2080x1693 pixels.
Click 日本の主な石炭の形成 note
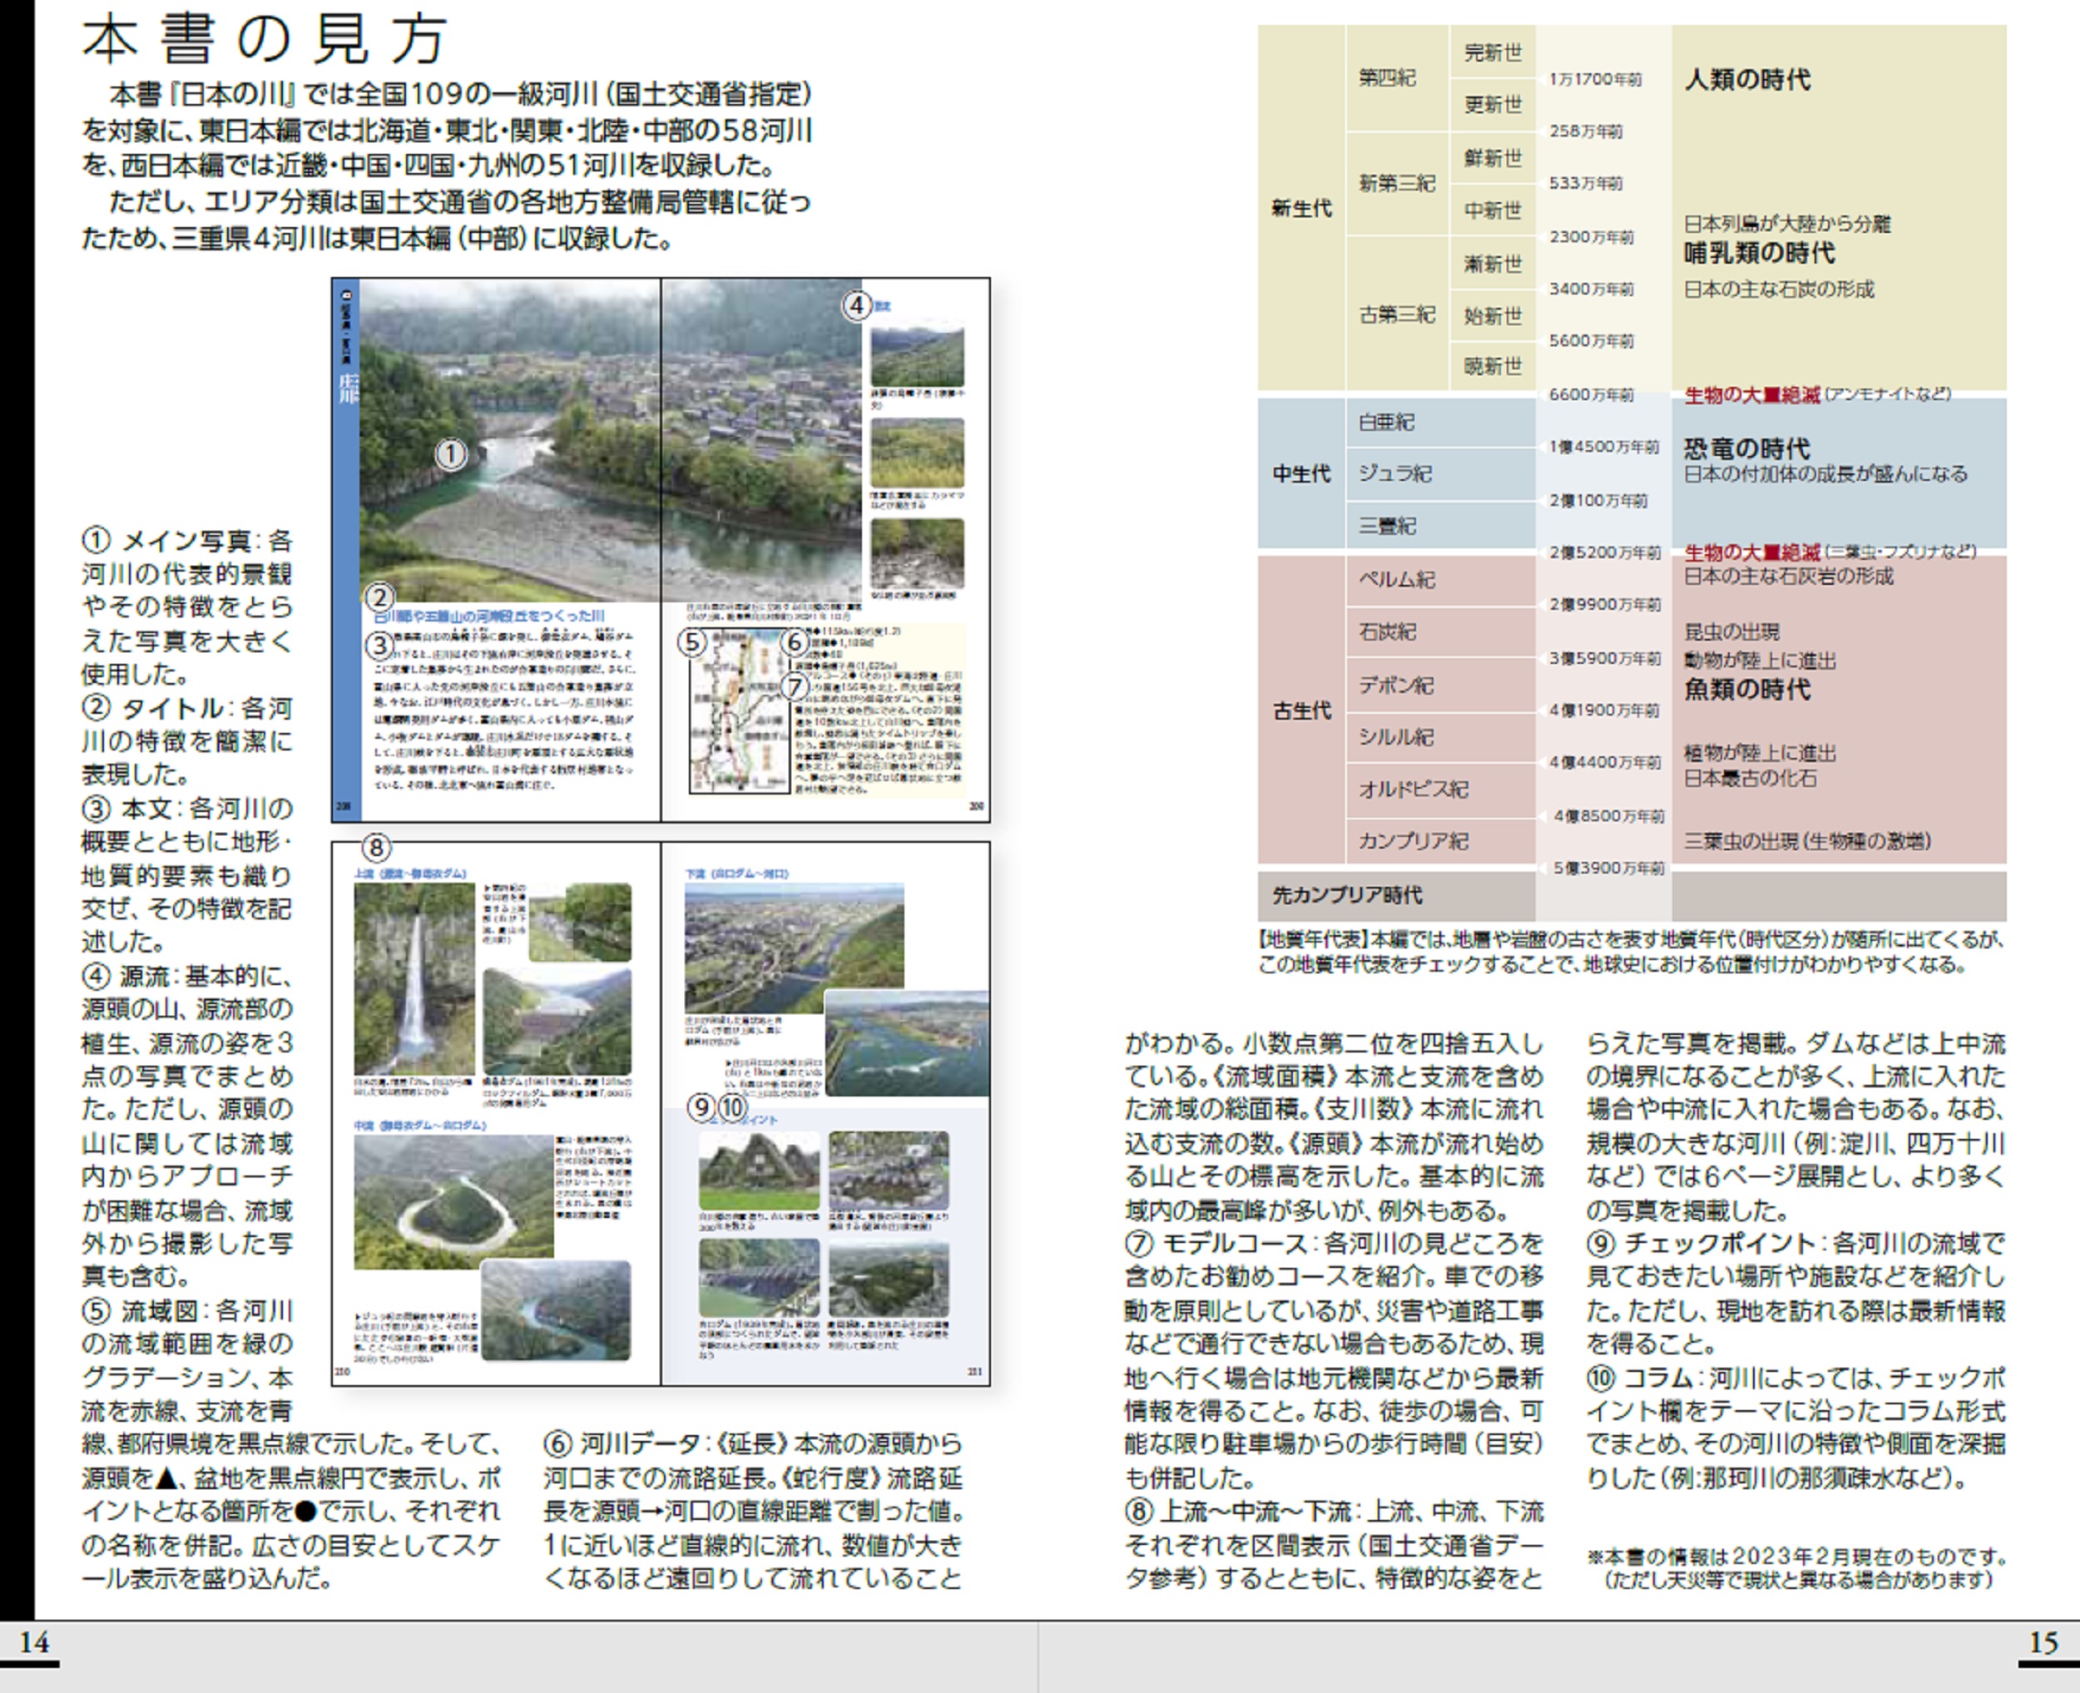pos(1780,289)
